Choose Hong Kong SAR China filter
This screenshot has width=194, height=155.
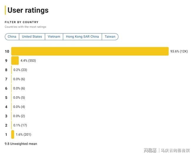(x=82, y=37)
